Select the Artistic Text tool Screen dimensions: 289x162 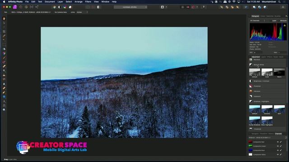point(4,101)
